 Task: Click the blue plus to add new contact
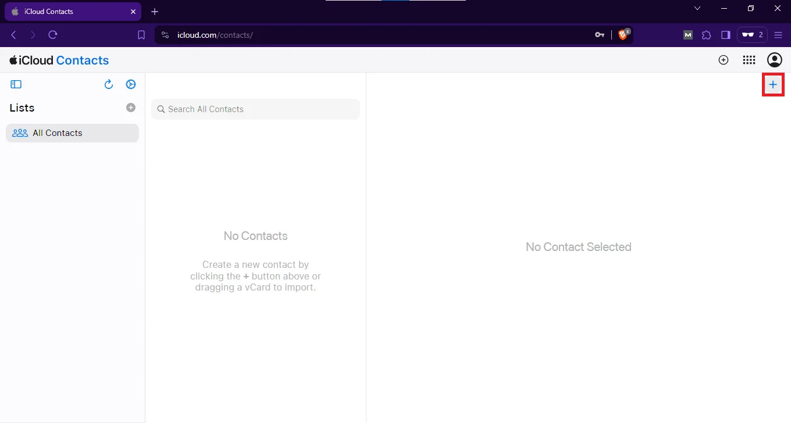coord(773,85)
